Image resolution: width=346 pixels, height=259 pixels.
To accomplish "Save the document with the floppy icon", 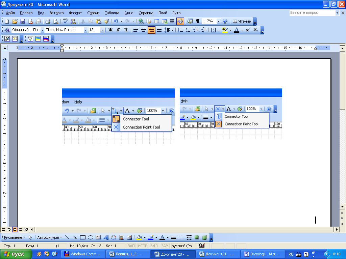I will [23, 21].
